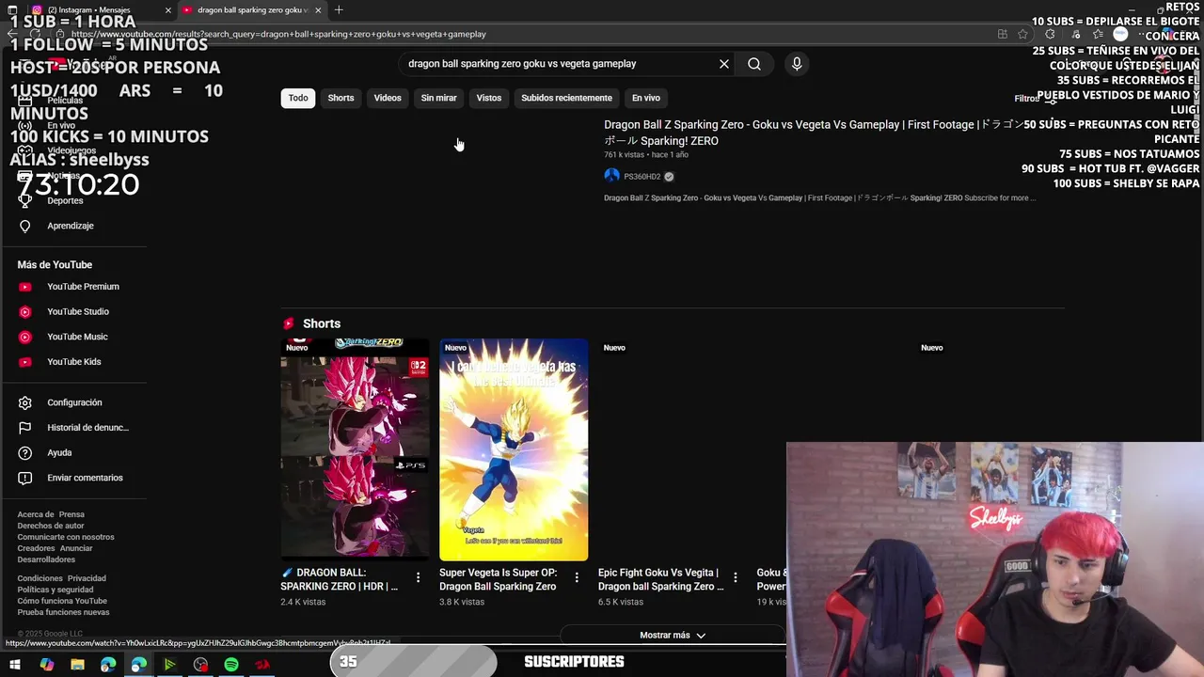Image resolution: width=1204 pixels, height=677 pixels.
Task: Click the video description snippet text
Action: click(x=819, y=198)
